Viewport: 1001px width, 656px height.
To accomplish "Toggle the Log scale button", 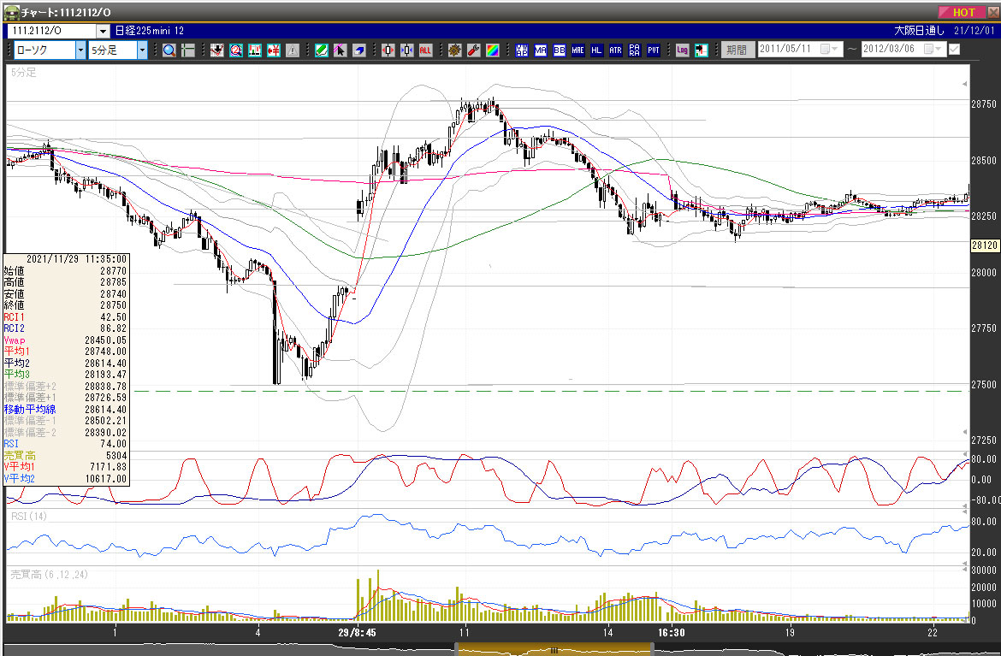I will (683, 50).
